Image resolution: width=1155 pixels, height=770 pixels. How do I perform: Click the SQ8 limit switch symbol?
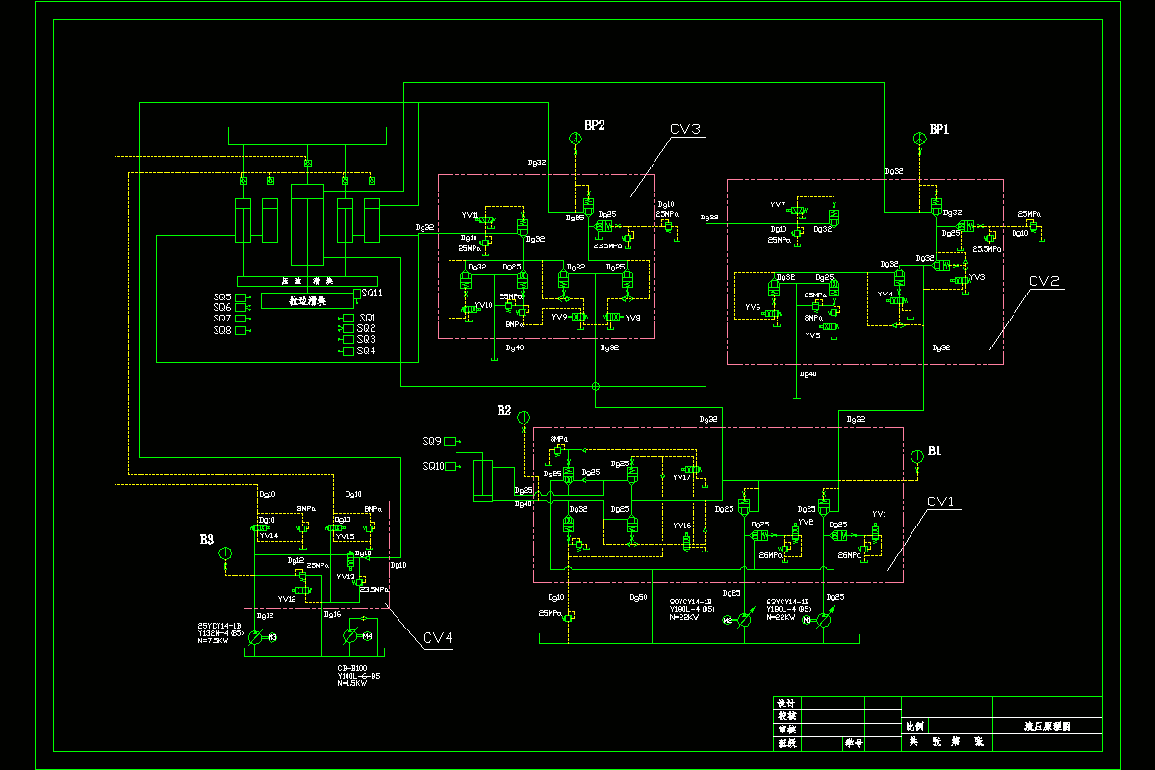(x=242, y=330)
